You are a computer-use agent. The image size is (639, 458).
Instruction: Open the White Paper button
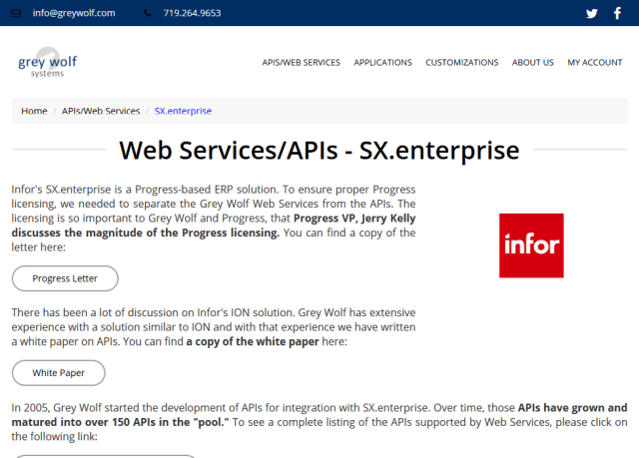pyautogui.click(x=59, y=373)
